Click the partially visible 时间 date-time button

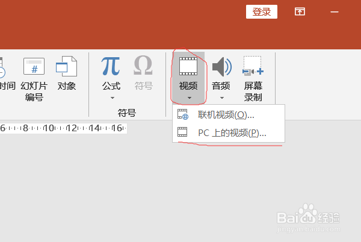tap(7, 73)
